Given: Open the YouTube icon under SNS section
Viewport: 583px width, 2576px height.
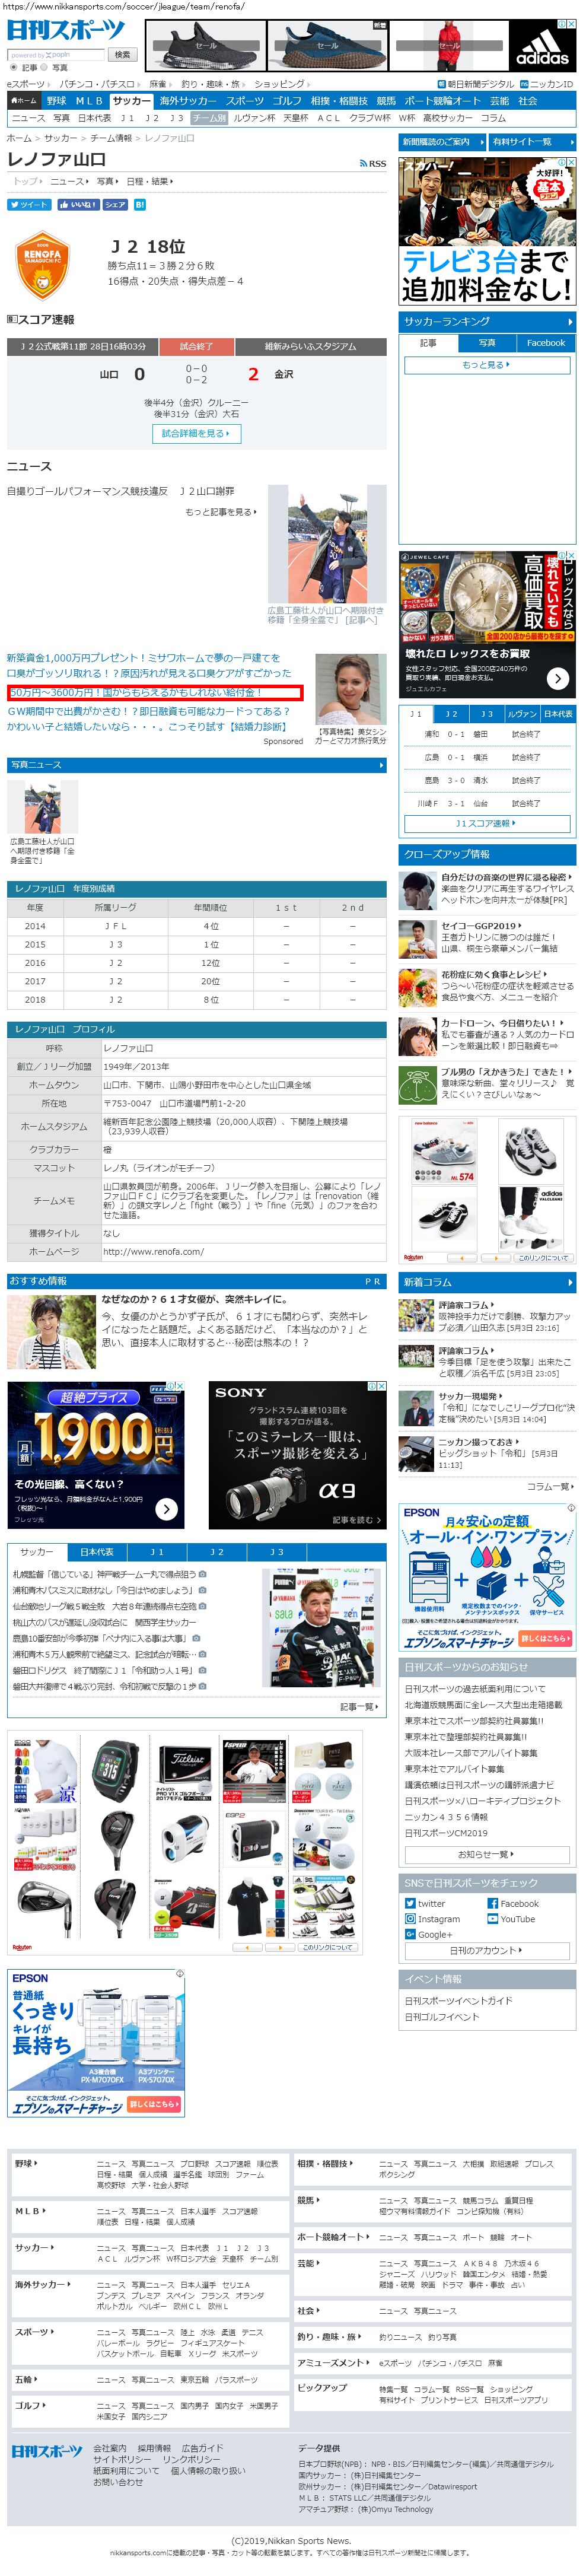Looking at the screenshot, I should (492, 1918).
